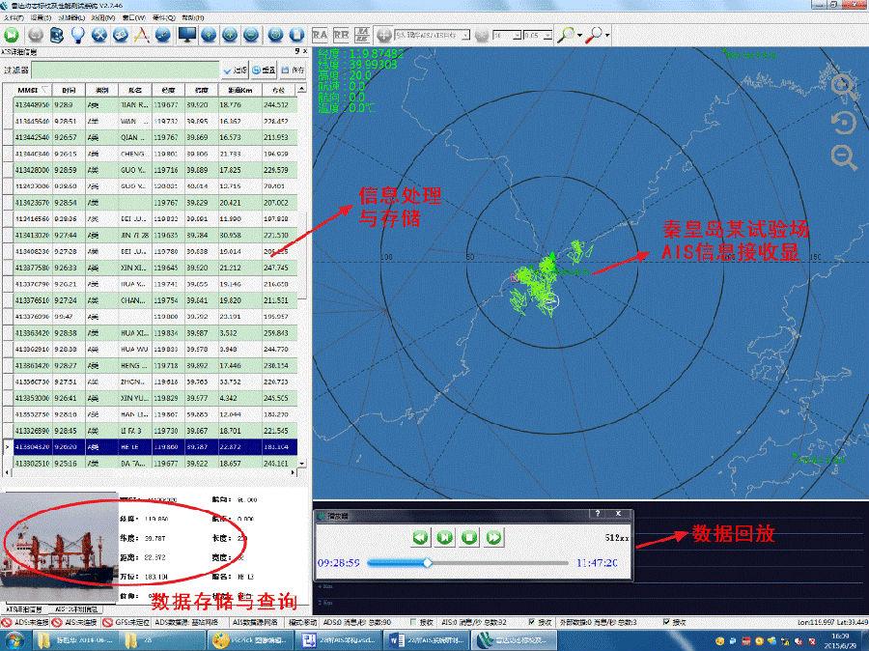The width and height of the screenshot is (869, 651).
Task: Click the red letter A toolbar icon
Action: (x=142, y=35)
